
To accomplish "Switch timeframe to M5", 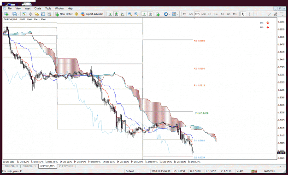I will pyautogui.click(x=191, y=14).
